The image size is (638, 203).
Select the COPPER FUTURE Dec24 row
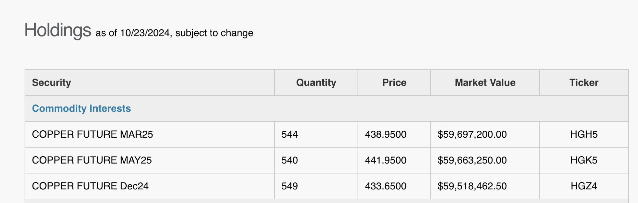(x=90, y=186)
